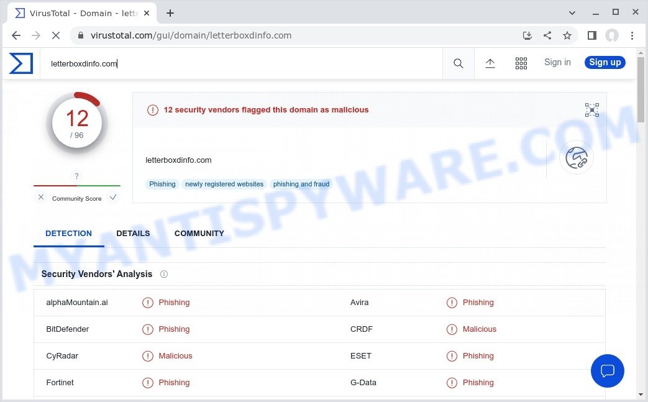
Task: Switch to the COMMUNITY tab
Action: (x=199, y=234)
